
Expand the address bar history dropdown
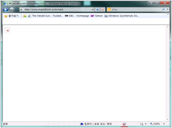pyautogui.click(x=93, y=9)
